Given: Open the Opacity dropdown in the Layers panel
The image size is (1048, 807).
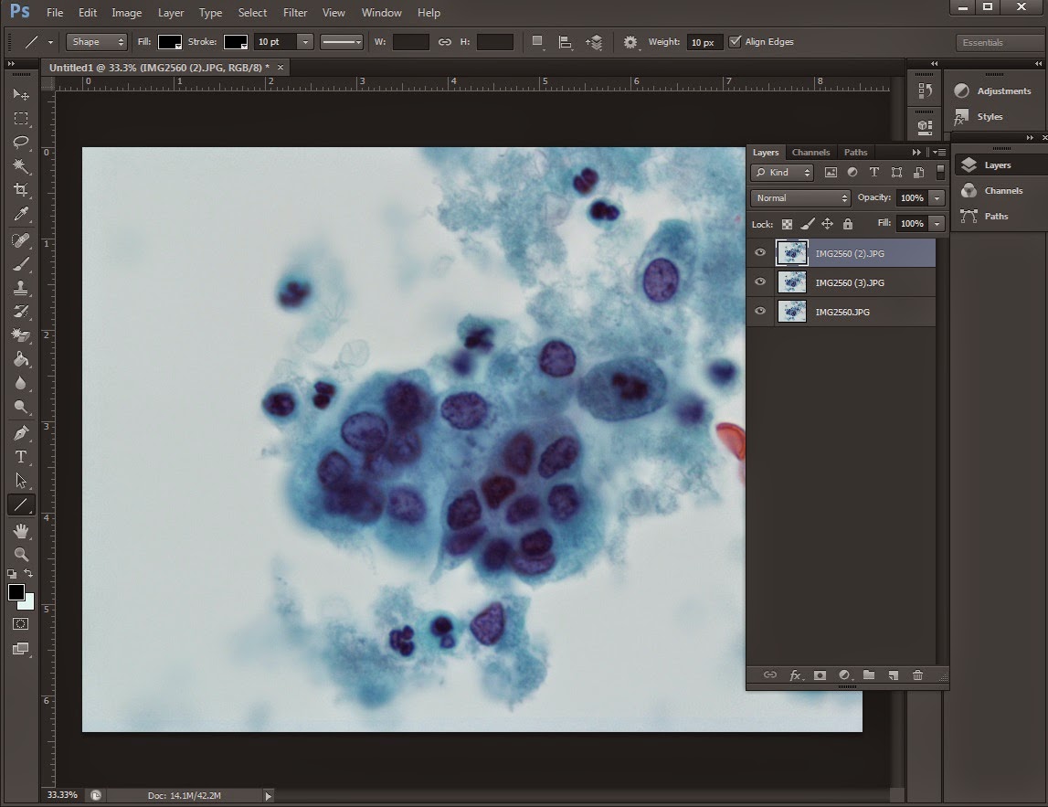Looking at the screenshot, I should coord(937,197).
